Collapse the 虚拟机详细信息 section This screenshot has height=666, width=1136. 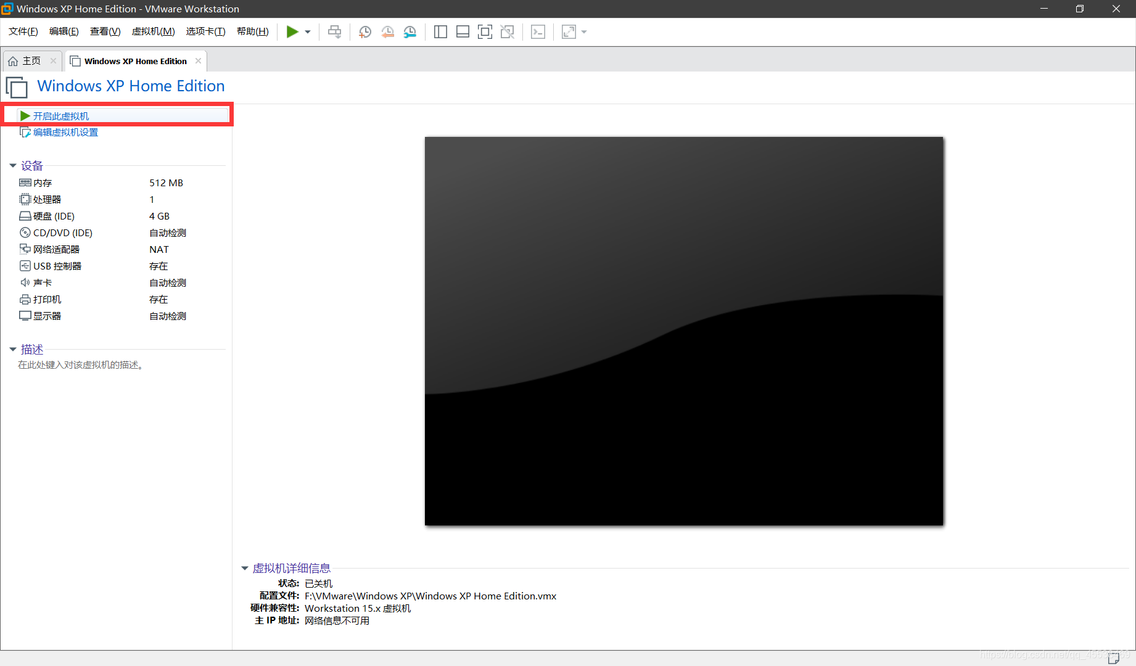244,568
